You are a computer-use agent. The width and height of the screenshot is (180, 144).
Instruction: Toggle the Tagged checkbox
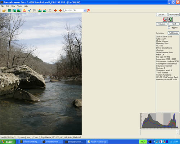pos(169,28)
